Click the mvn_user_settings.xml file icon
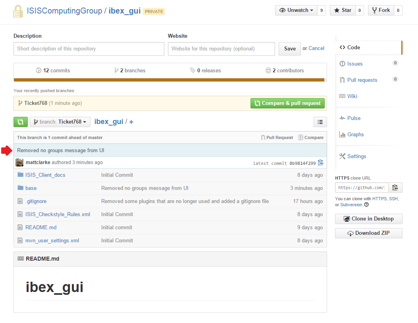 pos(20,240)
